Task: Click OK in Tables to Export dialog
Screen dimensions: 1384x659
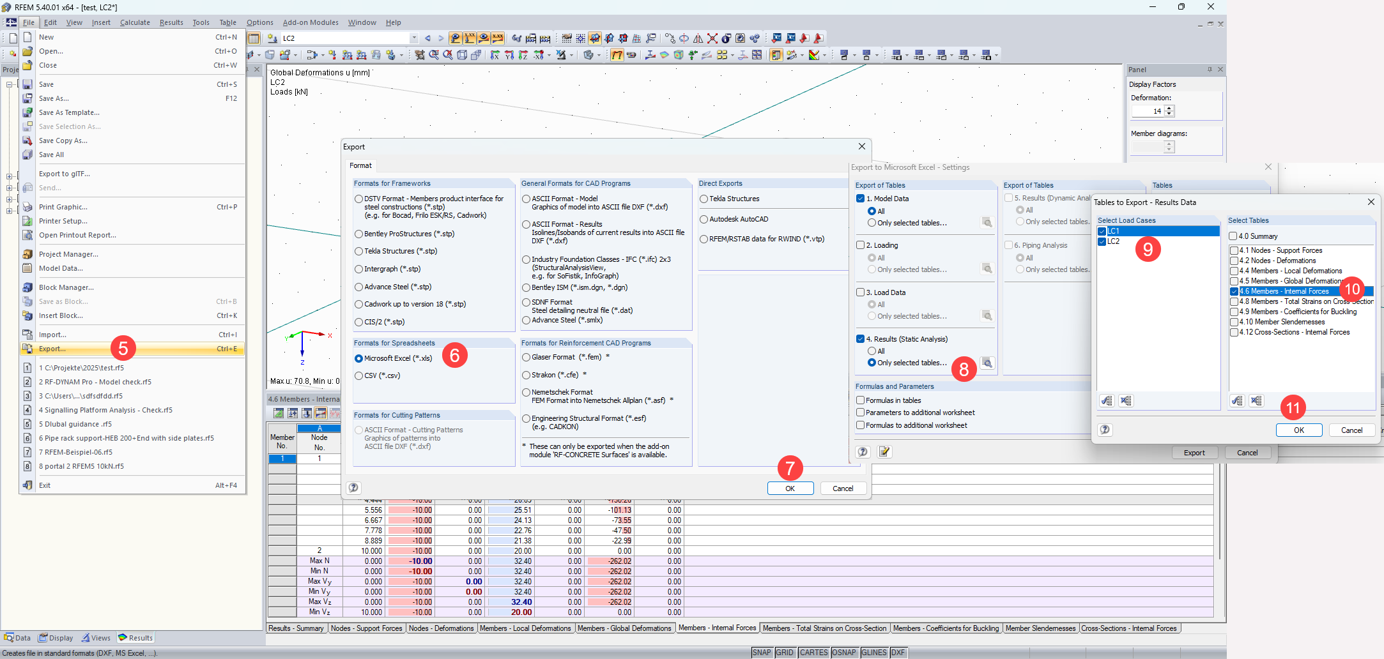Action: pyautogui.click(x=1299, y=430)
